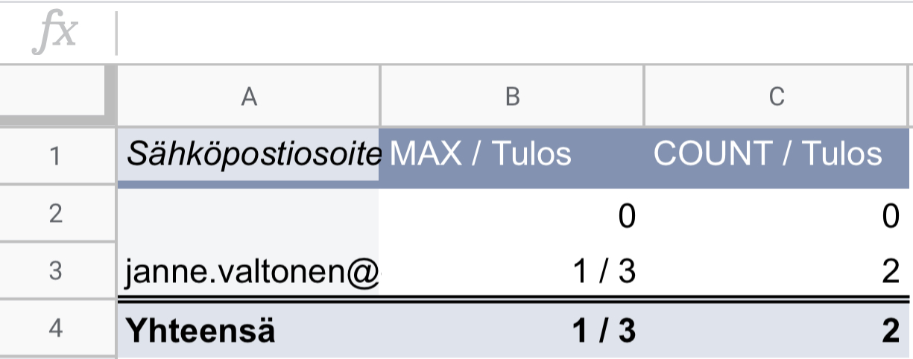913x359 pixels.
Task: Select column B header
Action: pyautogui.click(x=512, y=97)
